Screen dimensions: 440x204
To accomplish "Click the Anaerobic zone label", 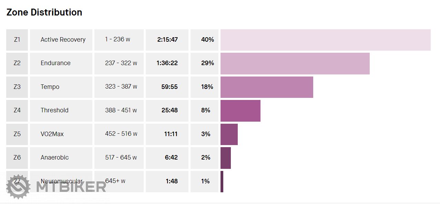I will [54, 157].
